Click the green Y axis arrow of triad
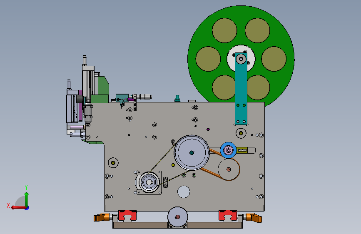 (x=27, y=199)
